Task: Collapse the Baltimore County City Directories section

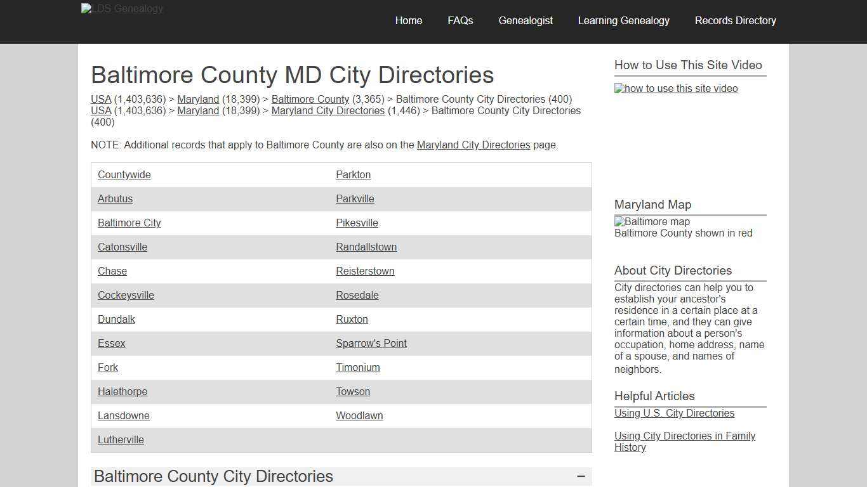Action: point(579,476)
